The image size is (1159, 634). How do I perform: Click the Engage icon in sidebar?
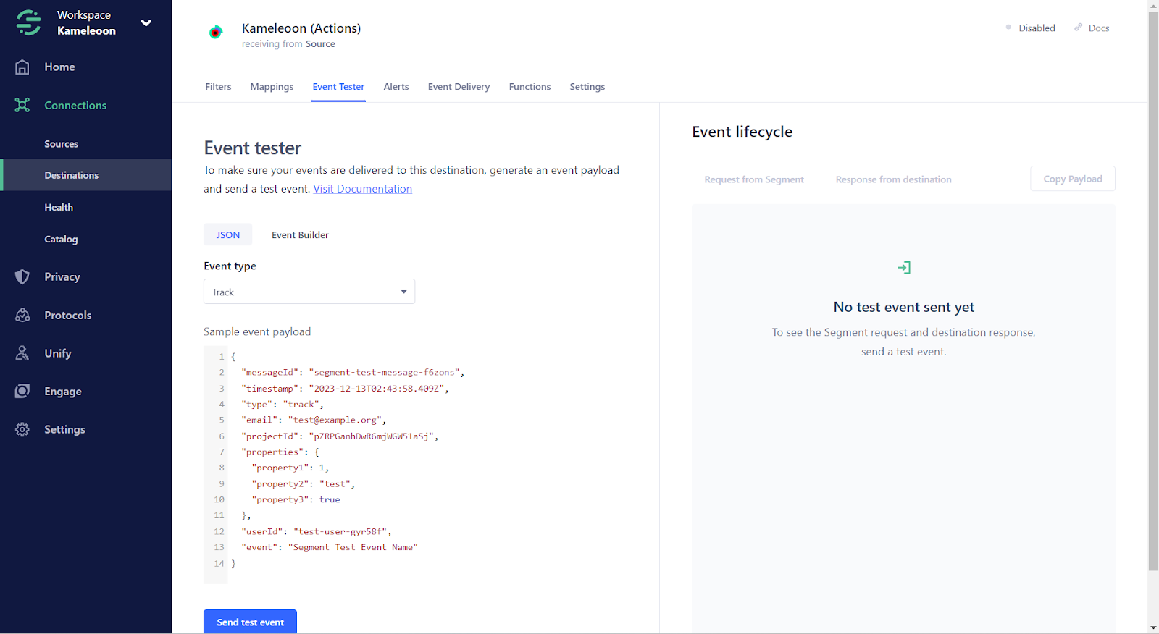coord(22,391)
